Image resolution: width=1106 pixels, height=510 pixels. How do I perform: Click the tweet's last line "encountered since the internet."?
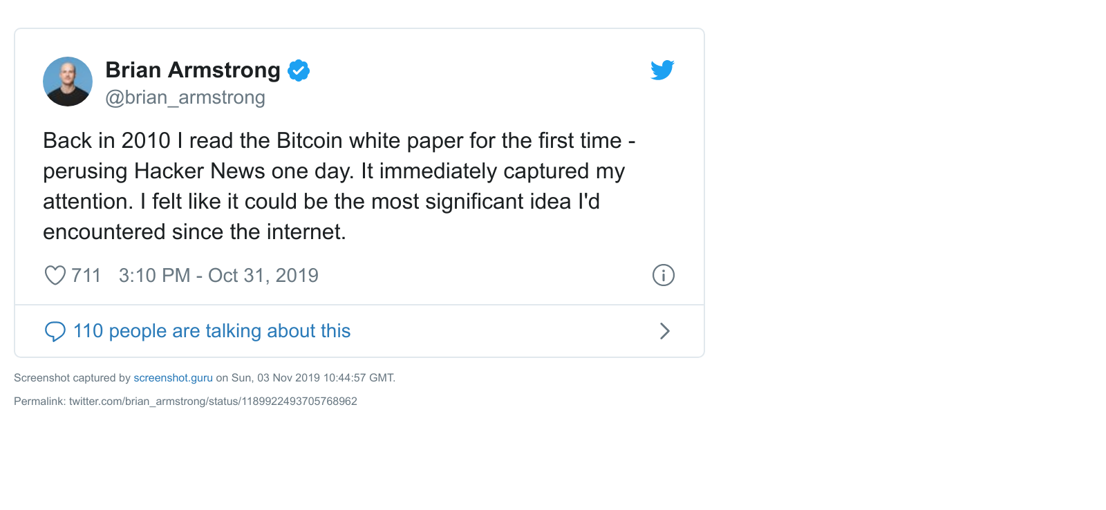click(194, 232)
